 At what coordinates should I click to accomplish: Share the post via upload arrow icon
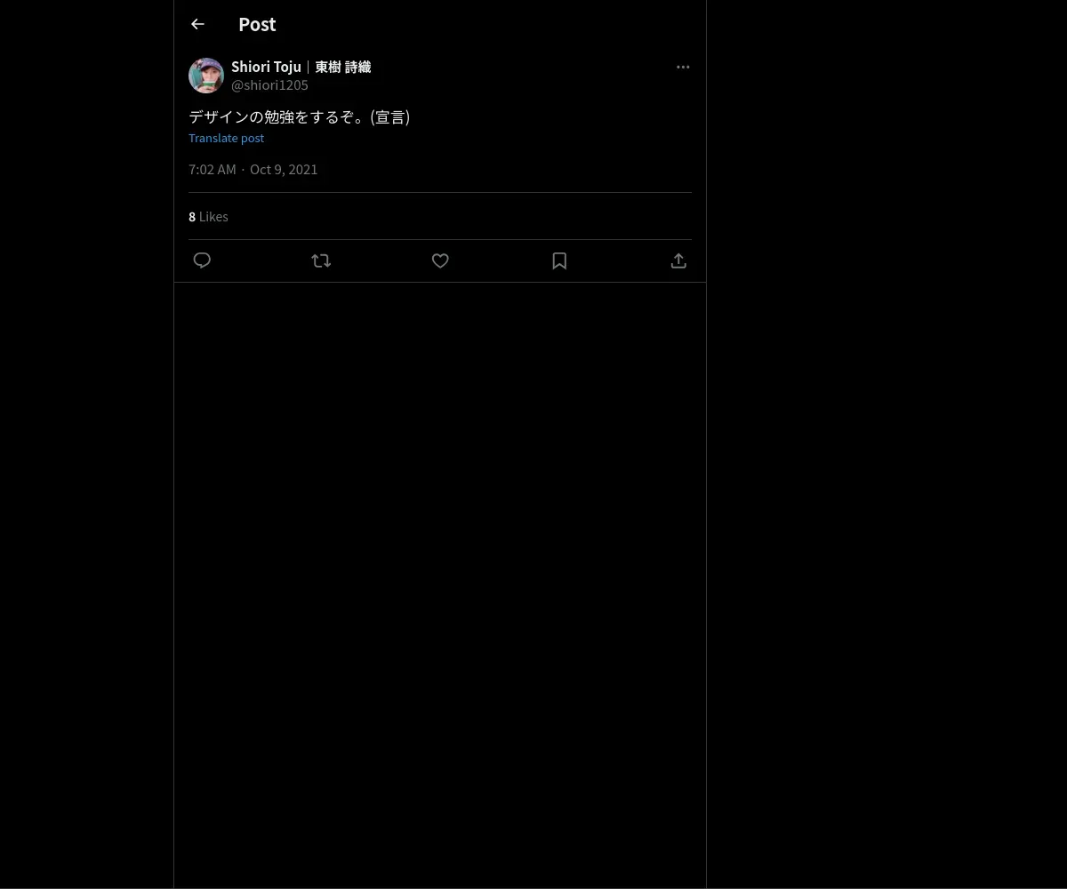(678, 260)
